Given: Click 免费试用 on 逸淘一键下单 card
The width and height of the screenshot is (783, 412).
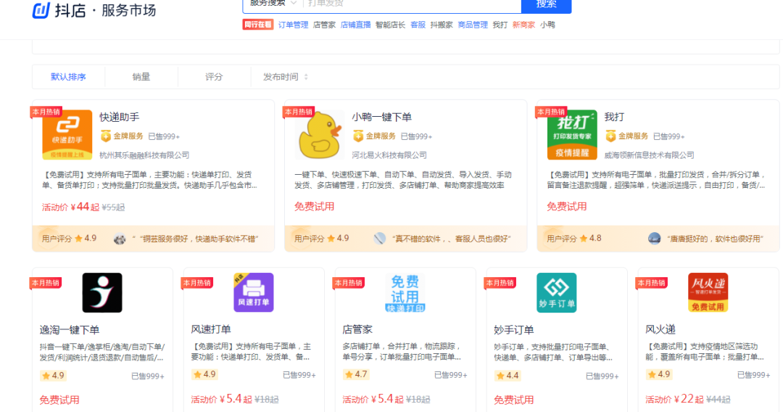Looking at the screenshot, I should [x=59, y=400].
